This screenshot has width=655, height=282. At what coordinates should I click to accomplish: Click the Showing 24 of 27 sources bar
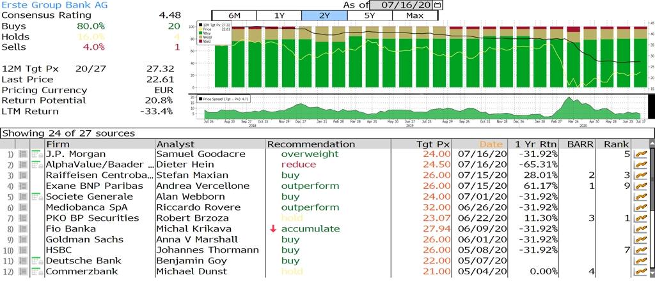point(327,133)
